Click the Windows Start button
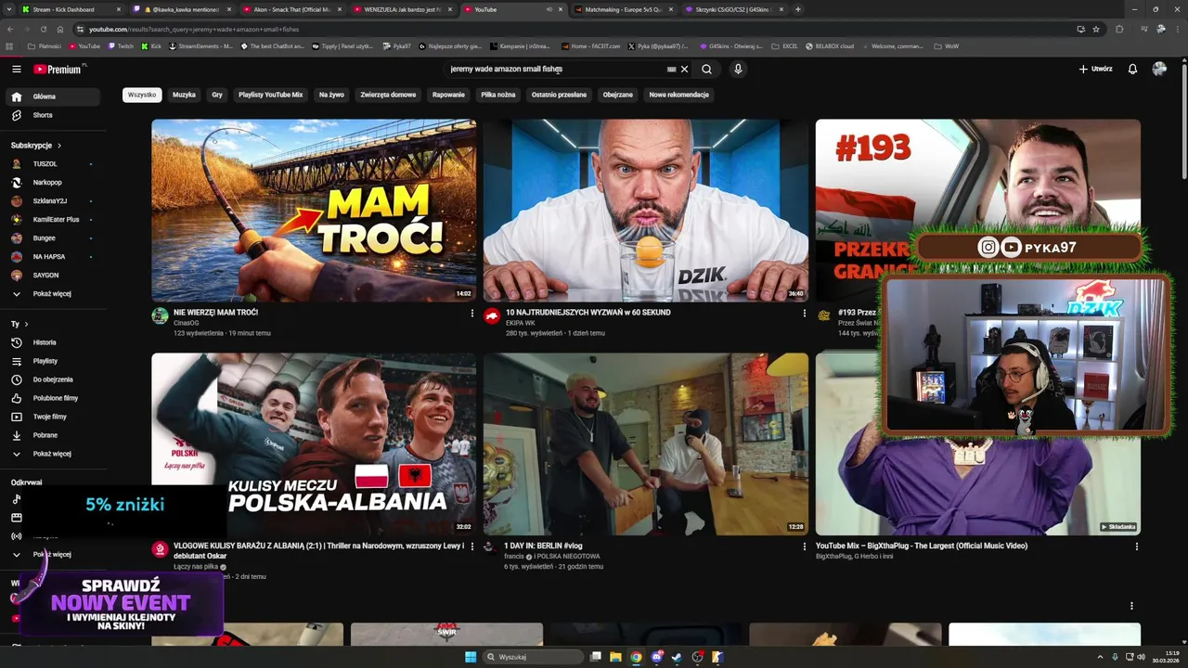This screenshot has width=1188, height=668. (471, 657)
